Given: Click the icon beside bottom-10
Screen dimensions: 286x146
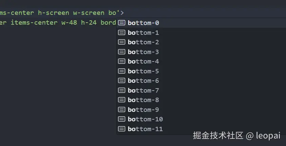Looking at the screenshot, I should pyautogui.click(x=122, y=119).
